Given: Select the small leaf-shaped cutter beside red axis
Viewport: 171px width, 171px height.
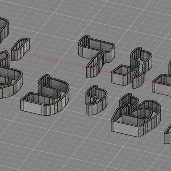Looking at the screenshot, I should [20, 49].
